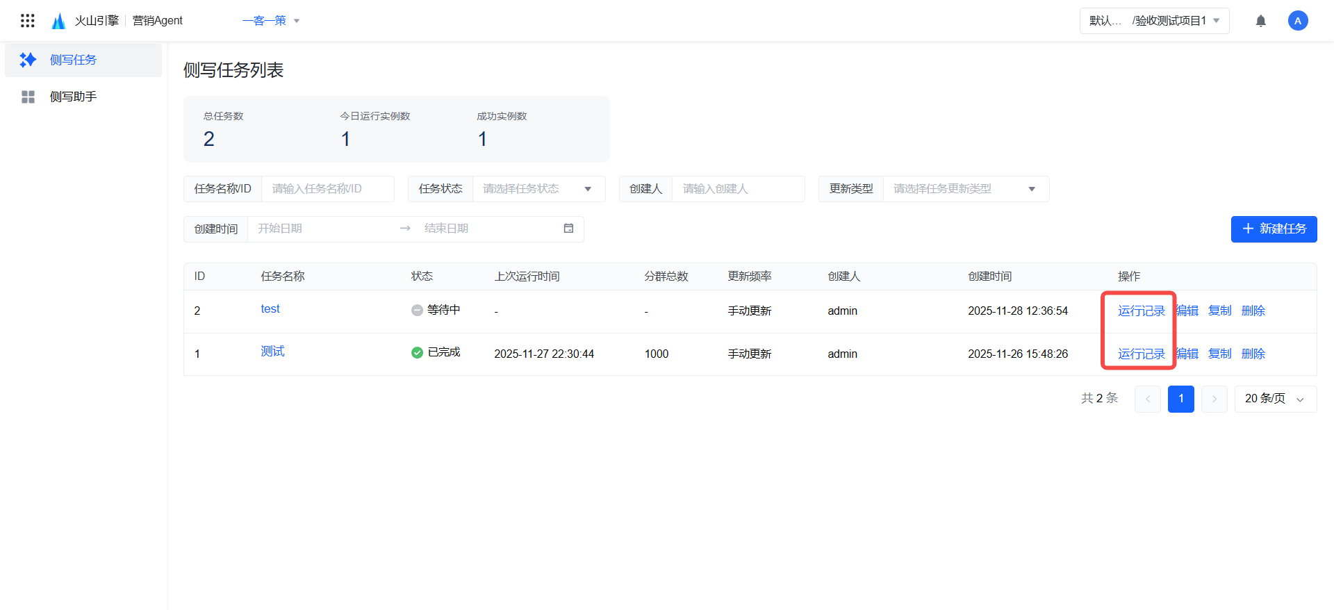The image size is (1334, 610).
Task: Open the notification bell
Action: click(1260, 21)
